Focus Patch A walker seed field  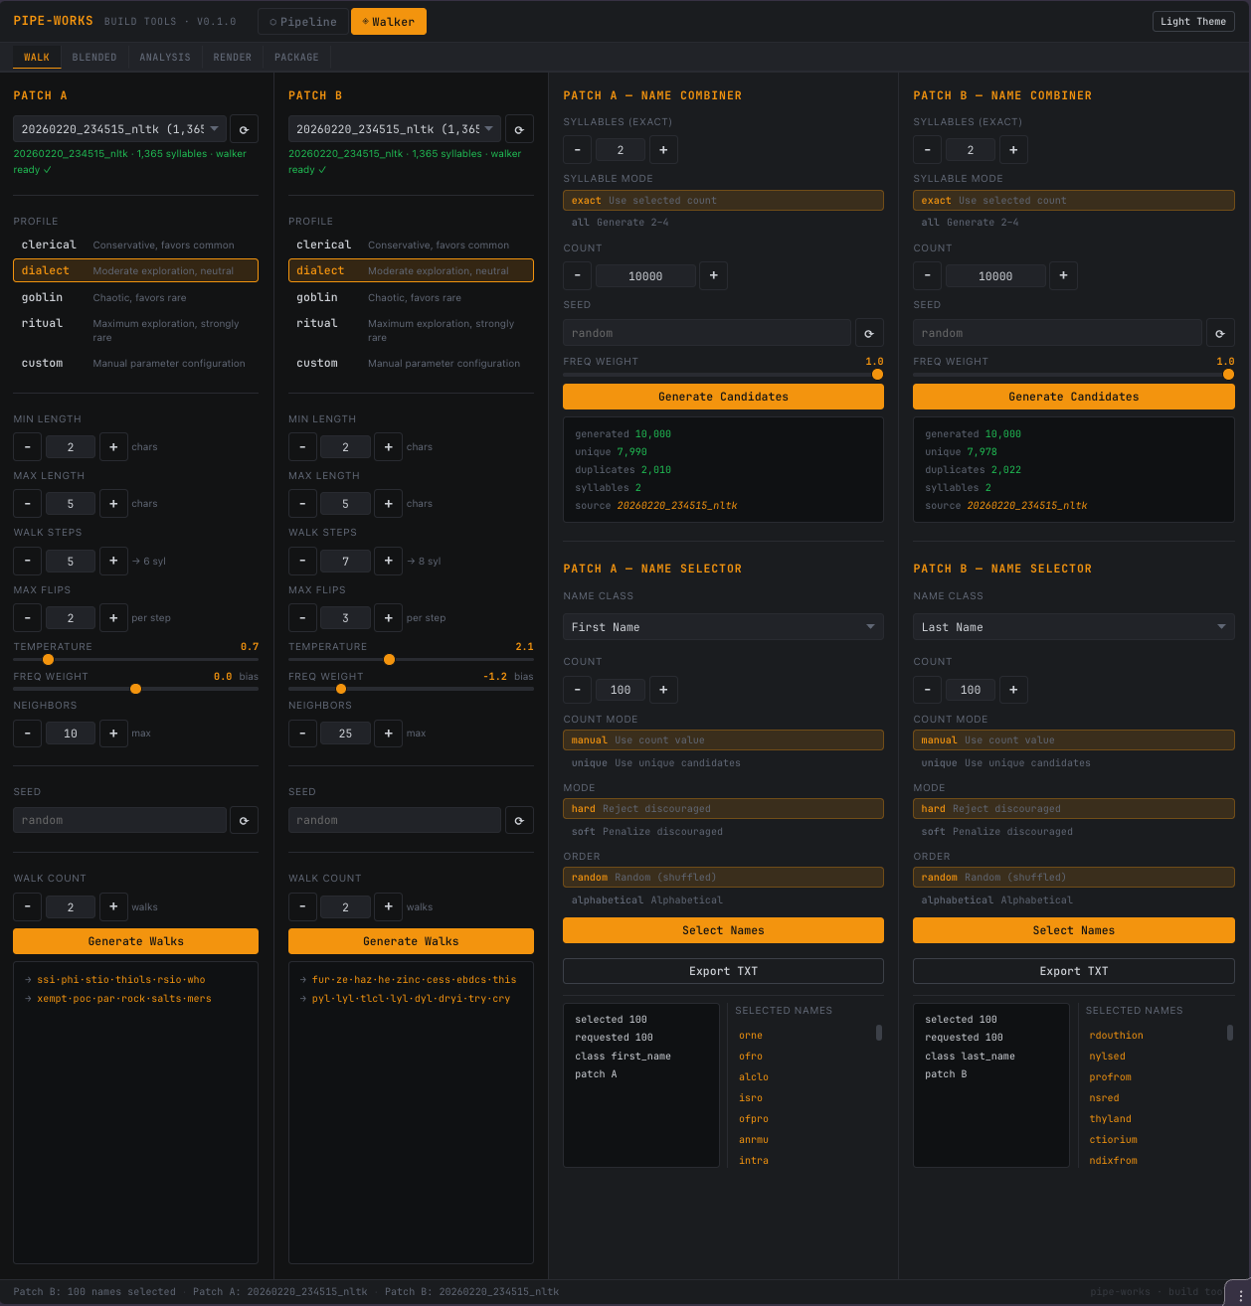pos(119,820)
